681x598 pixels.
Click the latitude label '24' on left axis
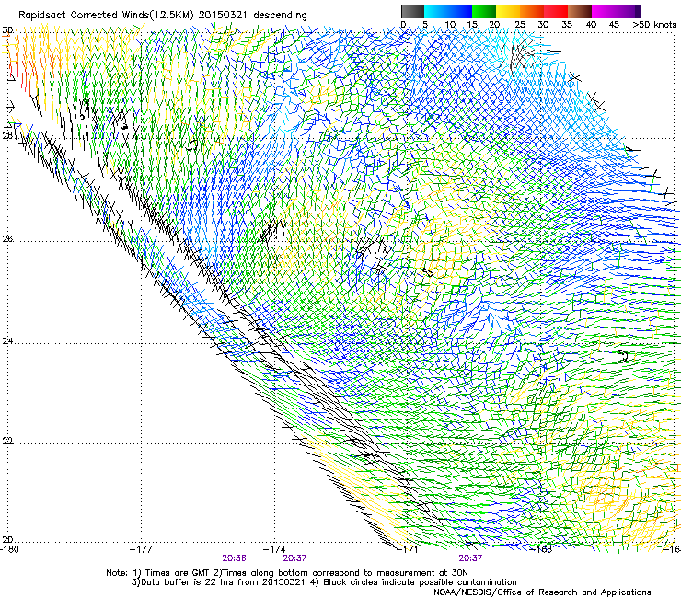point(7,341)
